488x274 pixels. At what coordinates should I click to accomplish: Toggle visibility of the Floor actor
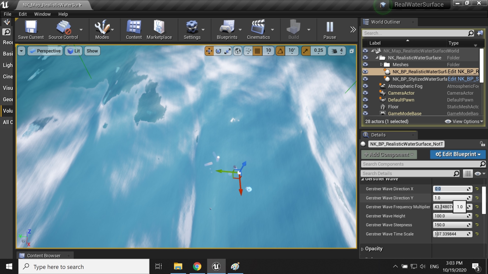pos(365,107)
